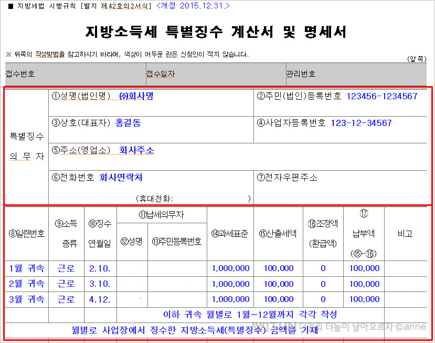
Task: Click adjustment amount 0 in 3월 row
Action: click(x=323, y=299)
